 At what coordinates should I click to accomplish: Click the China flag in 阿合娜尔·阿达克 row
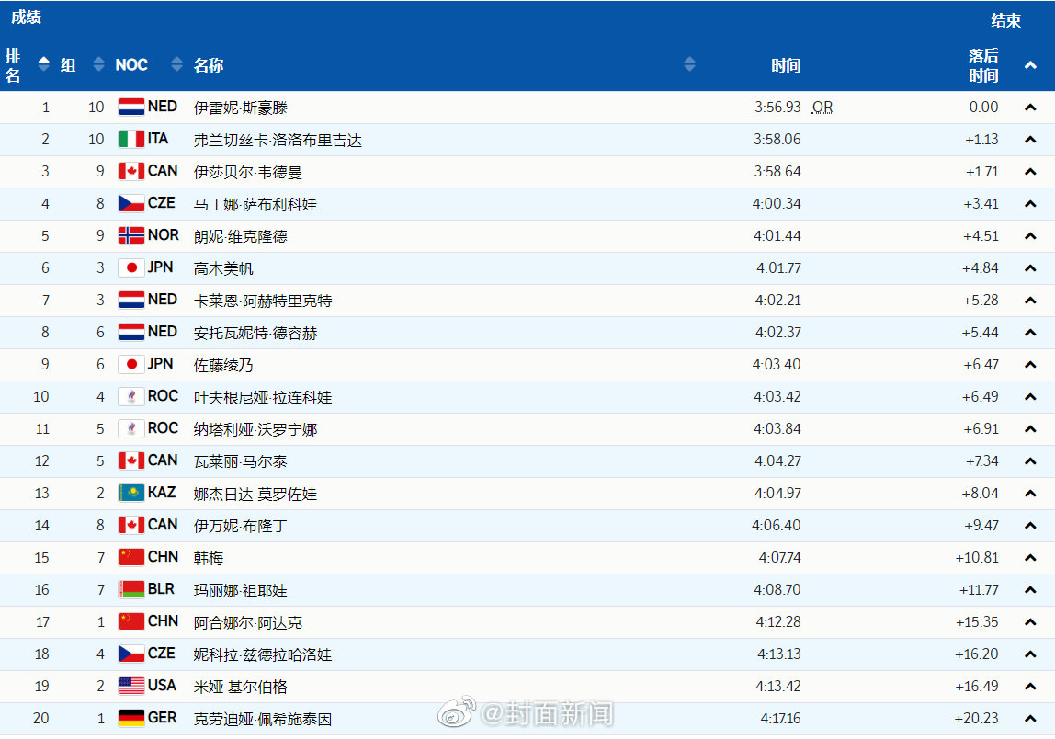pos(131,622)
